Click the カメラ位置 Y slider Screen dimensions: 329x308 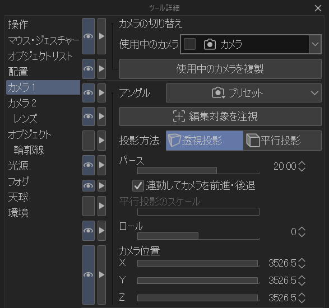click(x=198, y=281)
